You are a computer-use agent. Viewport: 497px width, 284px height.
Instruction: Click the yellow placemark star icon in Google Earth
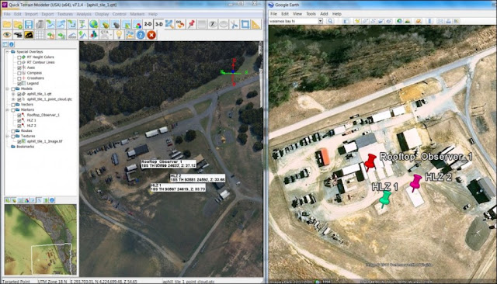pos(357,21)
